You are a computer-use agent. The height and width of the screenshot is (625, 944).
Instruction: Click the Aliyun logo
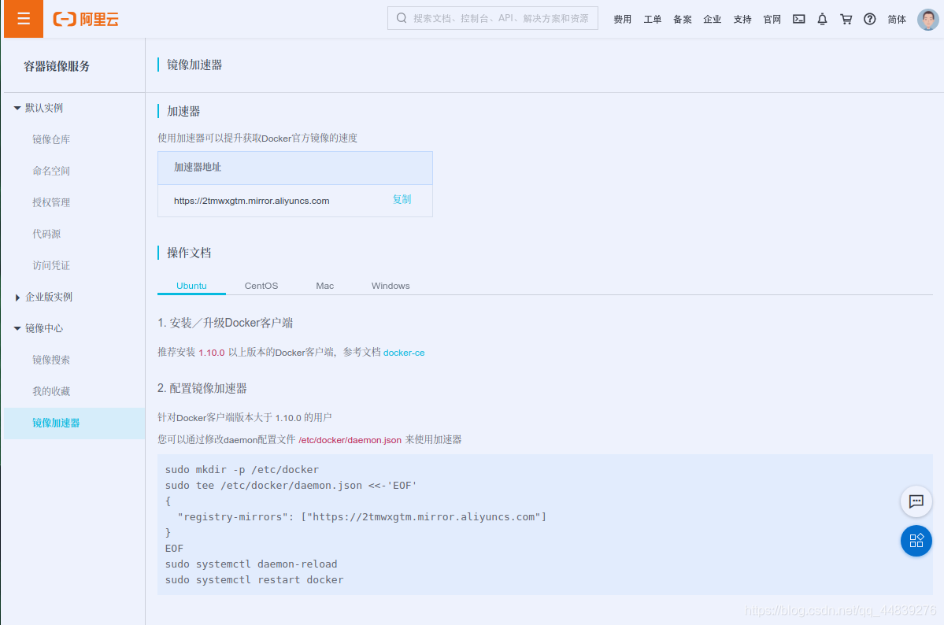click(x=86, y=19)
